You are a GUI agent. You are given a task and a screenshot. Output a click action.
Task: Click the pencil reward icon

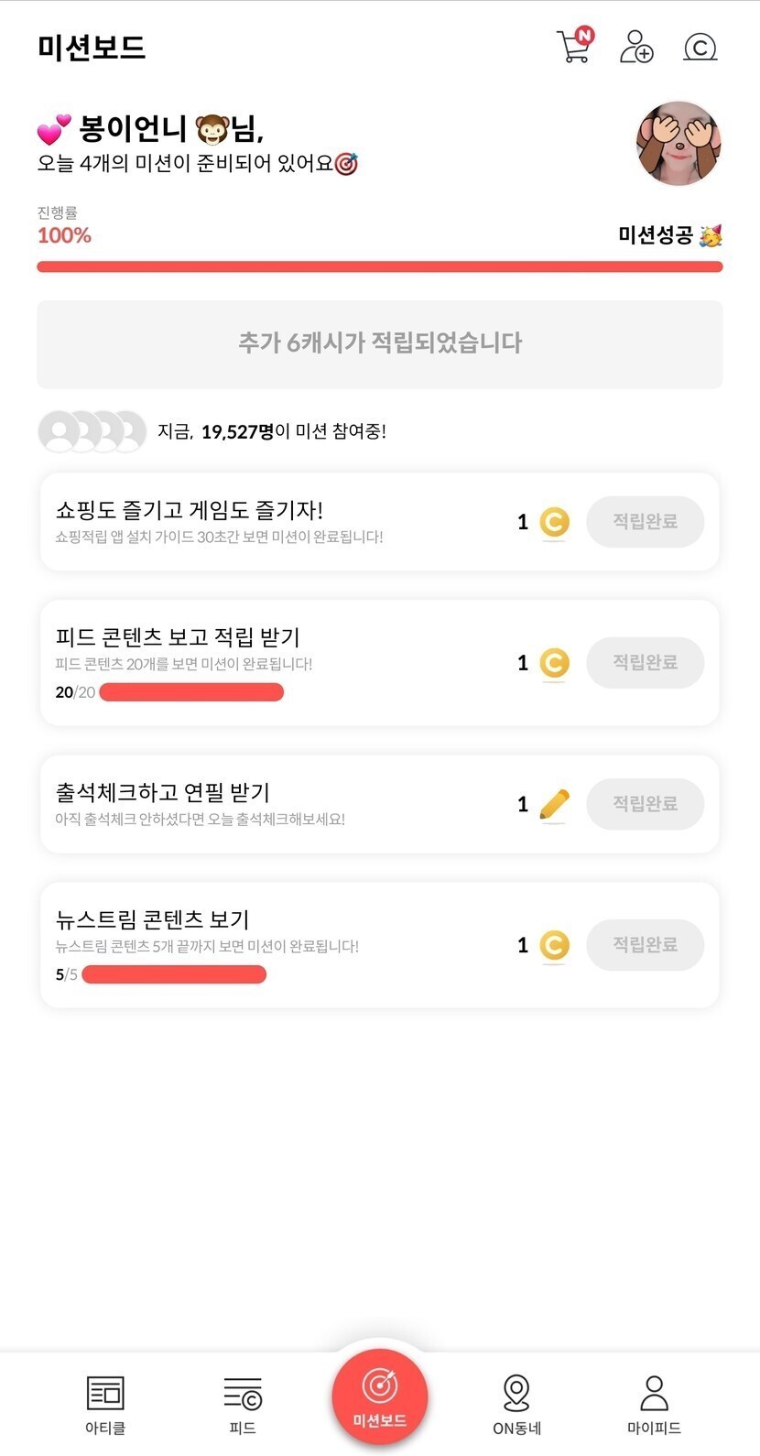(x=554, y=804)
